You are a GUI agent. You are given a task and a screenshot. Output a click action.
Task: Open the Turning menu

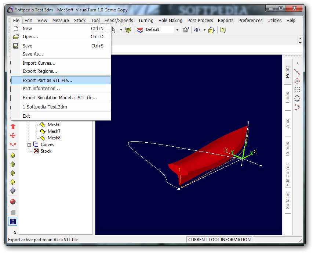point(146,20)
